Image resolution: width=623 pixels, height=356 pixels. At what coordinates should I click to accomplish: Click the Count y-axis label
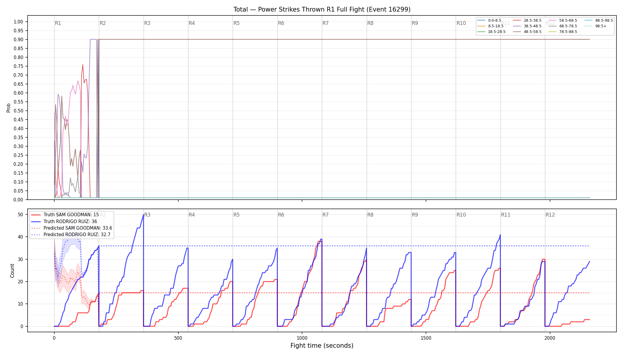pos(12,271)
